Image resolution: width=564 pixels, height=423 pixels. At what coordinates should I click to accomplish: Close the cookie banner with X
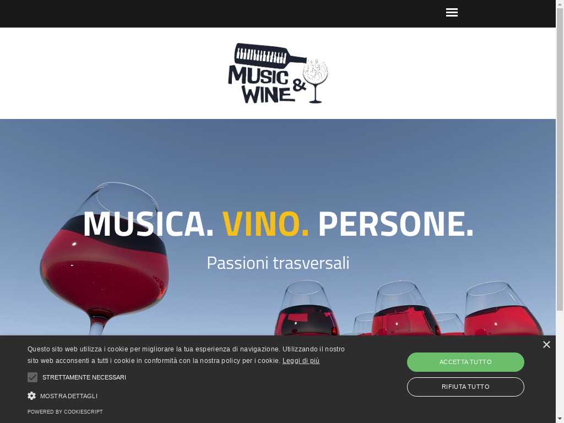pos(546,345)
